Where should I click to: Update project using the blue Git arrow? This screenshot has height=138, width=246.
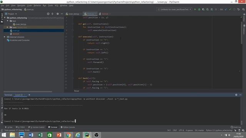click(226, 9)
